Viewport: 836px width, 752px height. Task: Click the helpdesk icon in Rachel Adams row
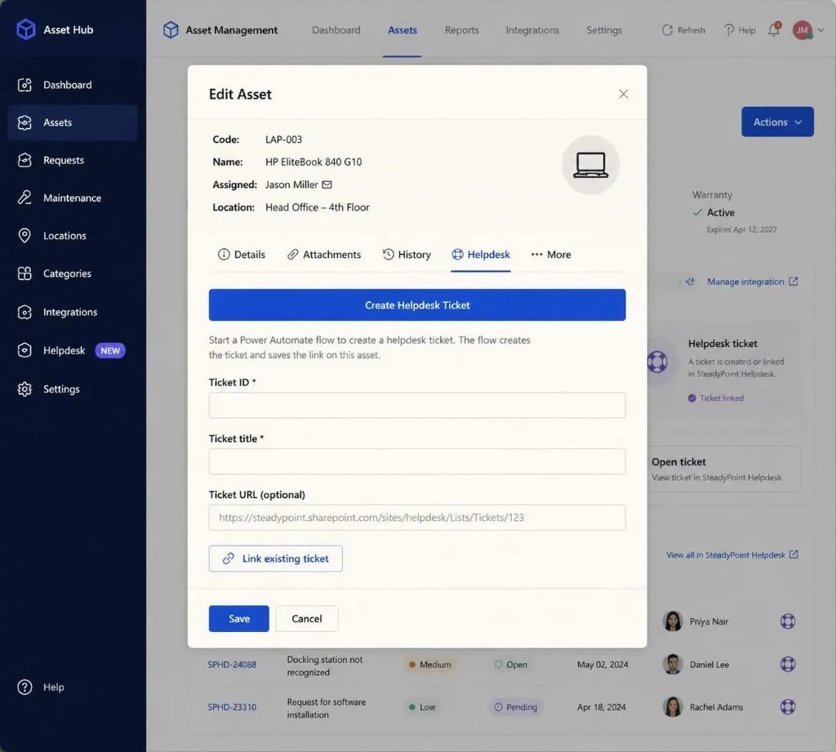[x=788, y=706]
